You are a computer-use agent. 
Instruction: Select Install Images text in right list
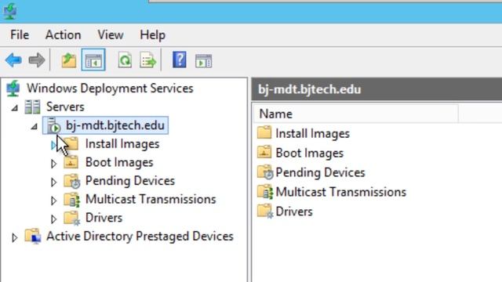pos(312,133)
